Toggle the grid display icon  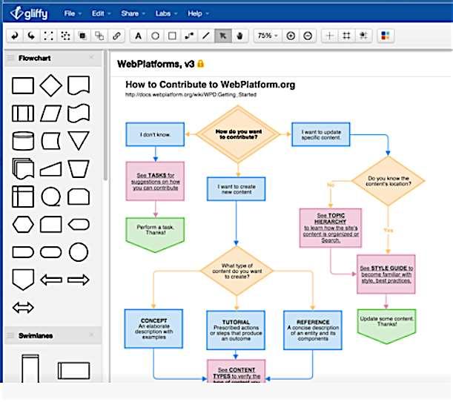(x=346, y=36)
